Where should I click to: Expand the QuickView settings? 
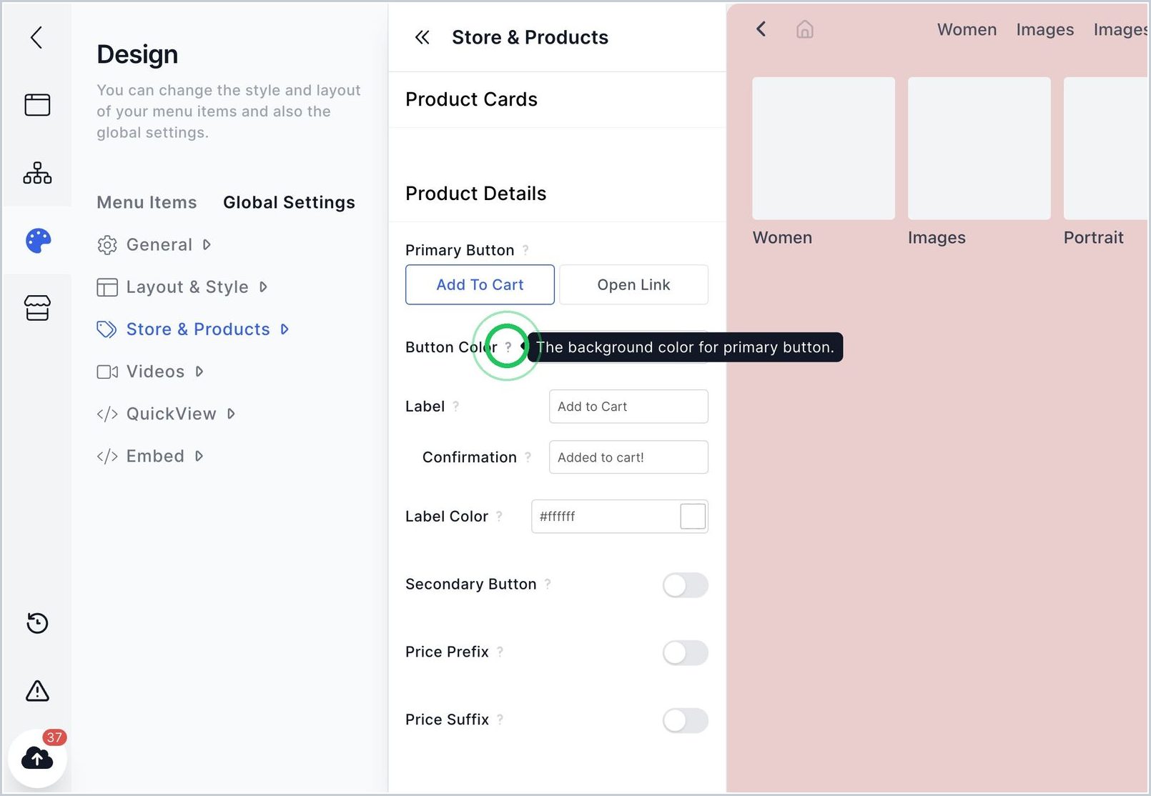pyautogui.click(x=166, y=414)
